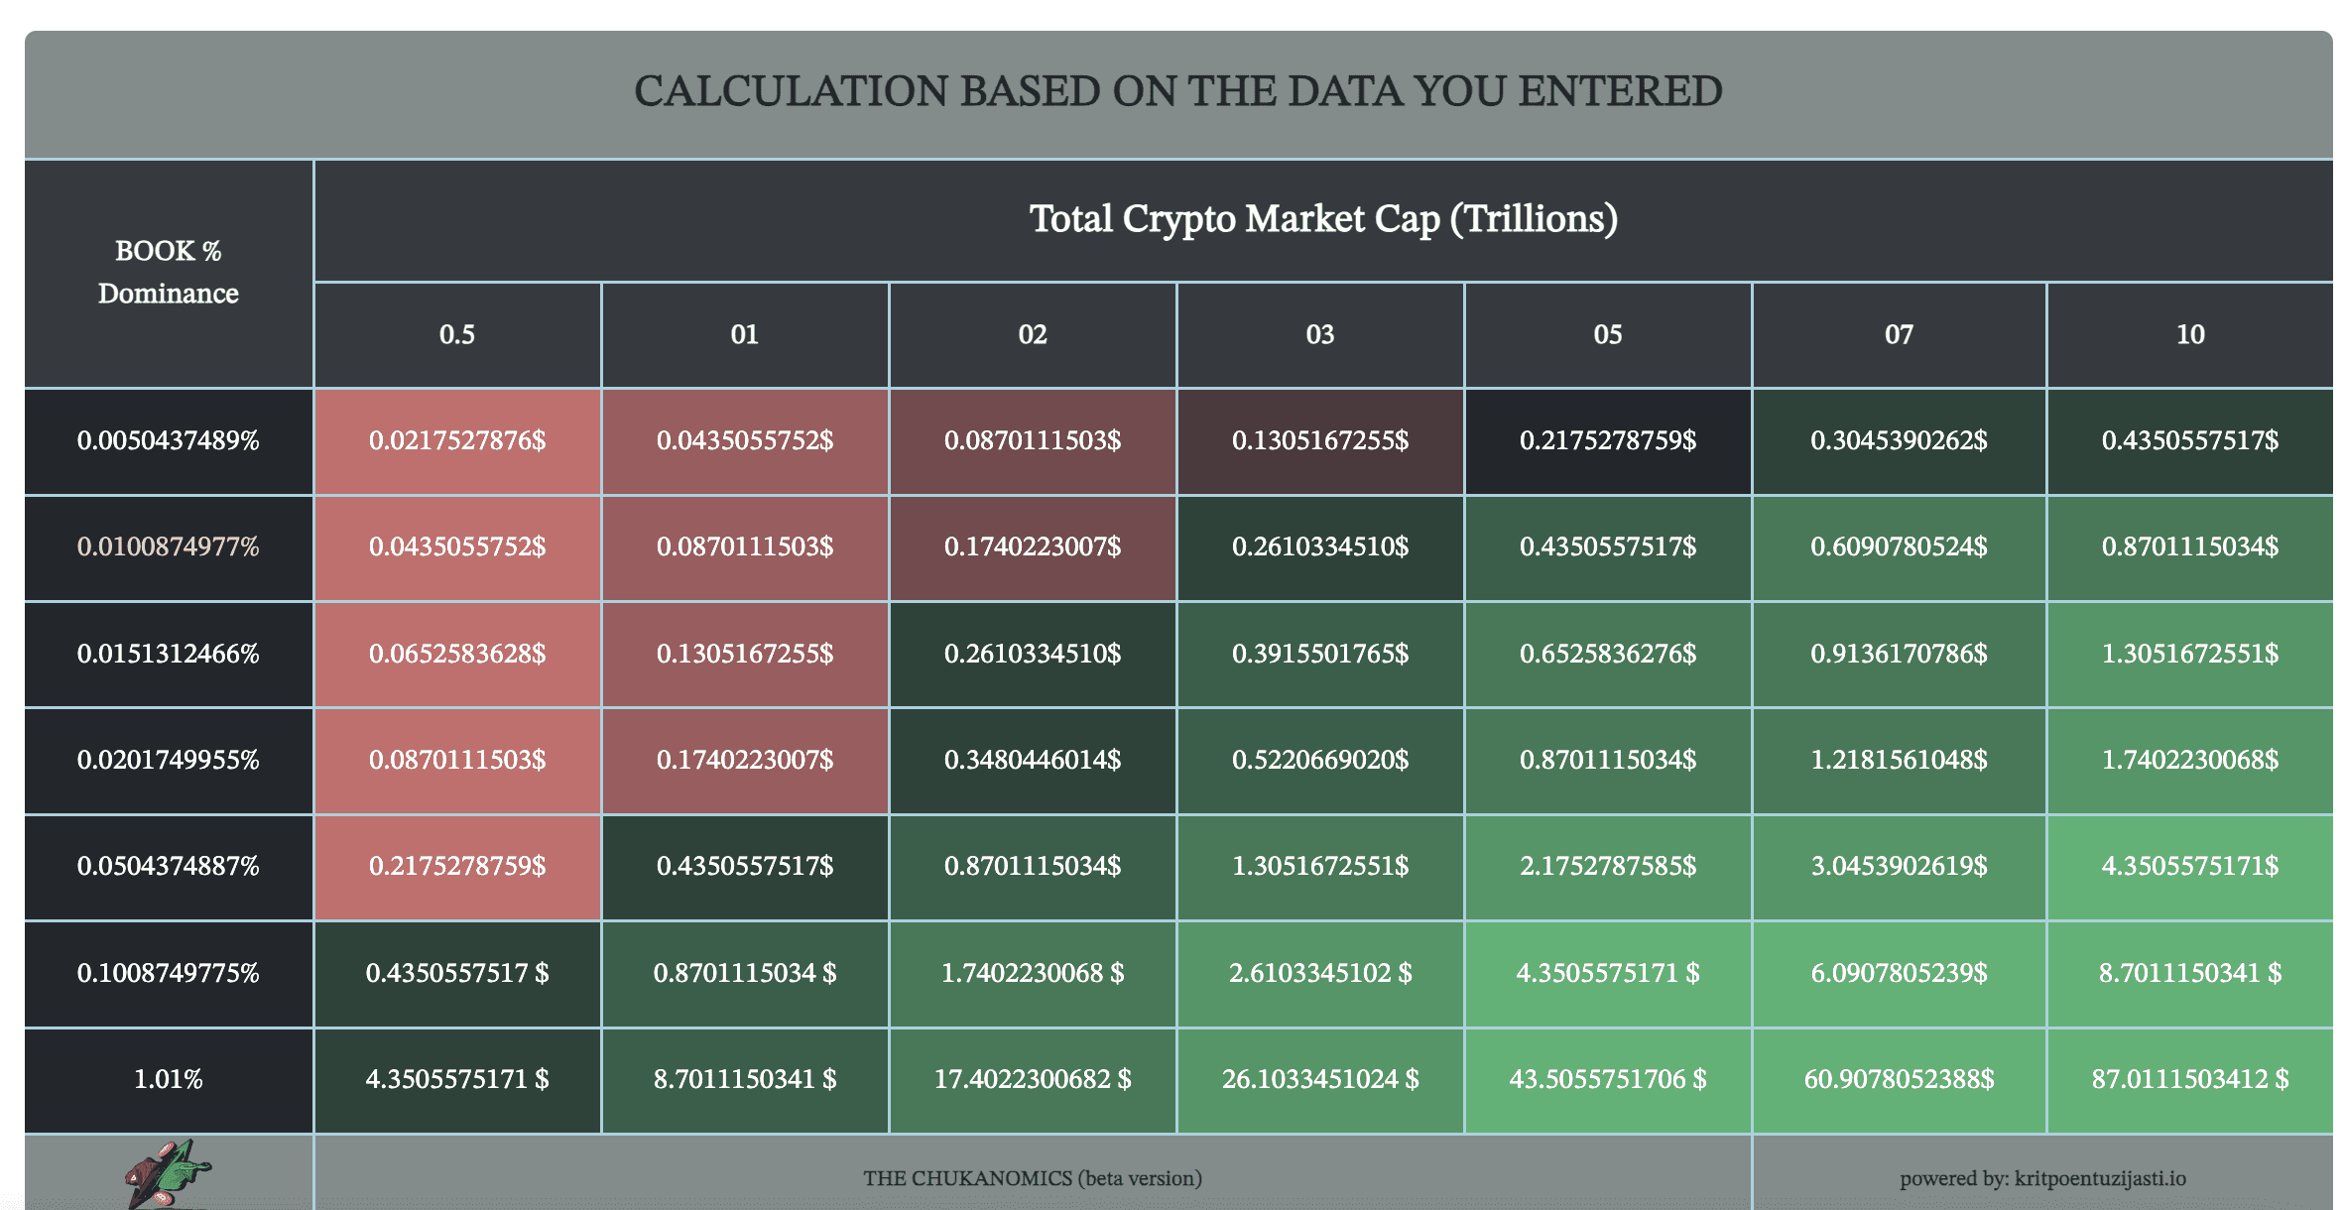Screen dimensions: 2343x1210
Task: Select the 0.5 trillion market cap column header
Action: (456, 334)
